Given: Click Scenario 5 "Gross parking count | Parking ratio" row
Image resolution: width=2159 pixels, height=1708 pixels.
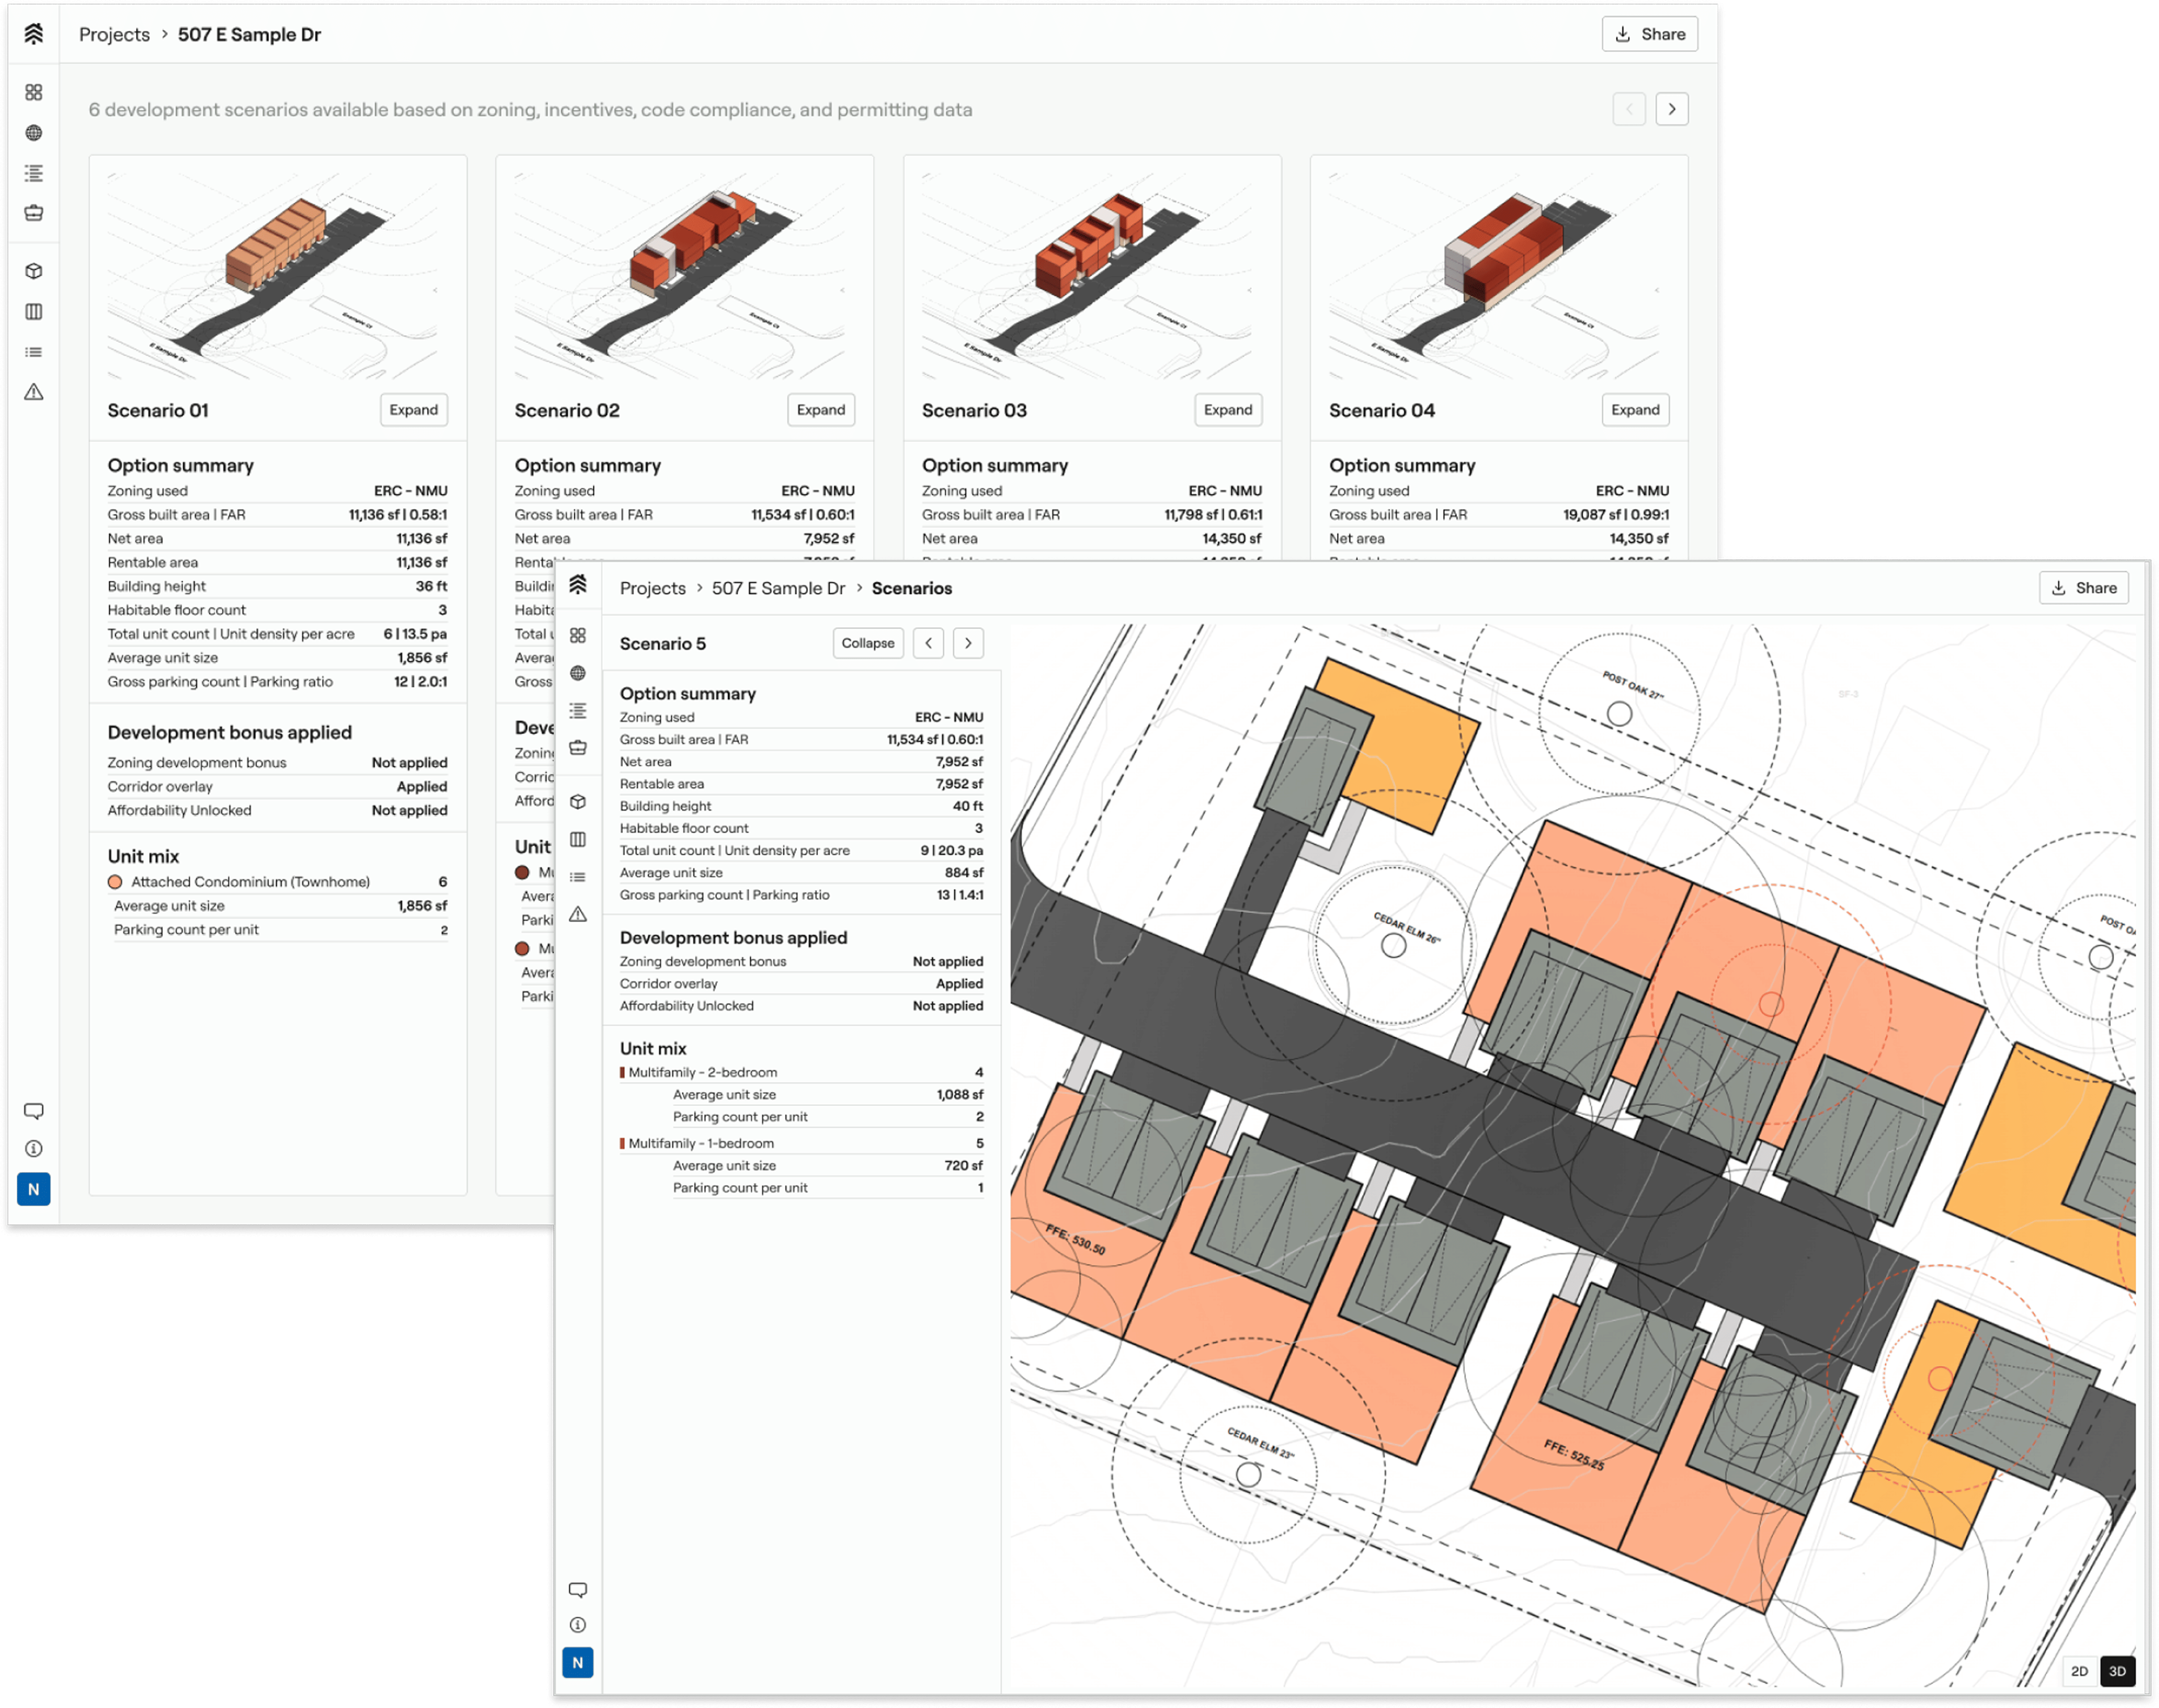Looking at the screenshot, I should click(x=801, y=895).
